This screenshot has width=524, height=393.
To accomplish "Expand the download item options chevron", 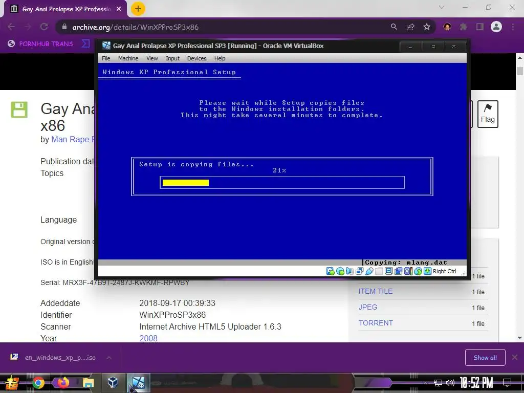I will pyautogui.click(x=109, y=358).
